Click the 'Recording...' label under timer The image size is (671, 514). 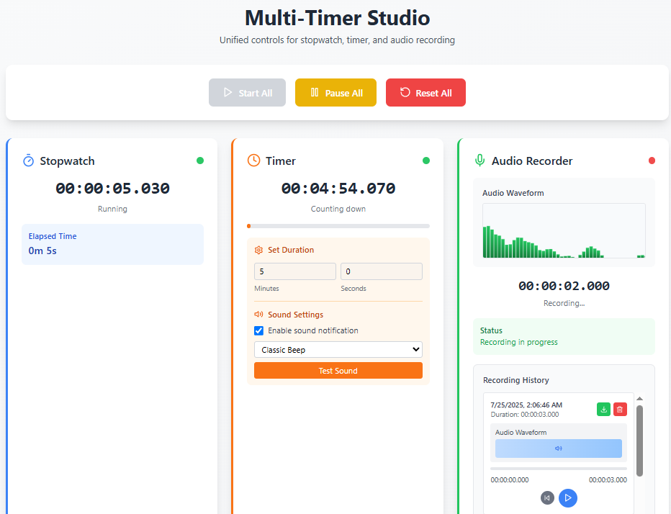tap(564, 303)
